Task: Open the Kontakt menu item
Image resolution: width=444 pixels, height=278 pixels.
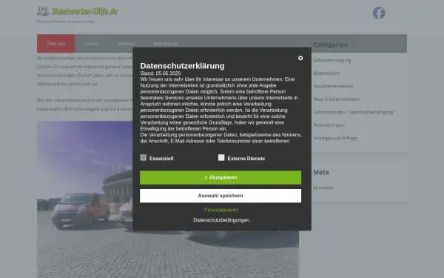Action: 127,44
